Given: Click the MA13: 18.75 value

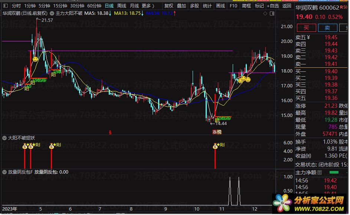Looking at the screenshot, I should (127, 13).
